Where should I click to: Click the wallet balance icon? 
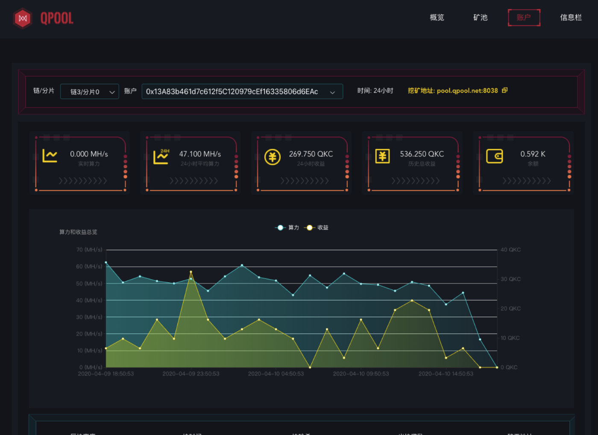(494, 156)
